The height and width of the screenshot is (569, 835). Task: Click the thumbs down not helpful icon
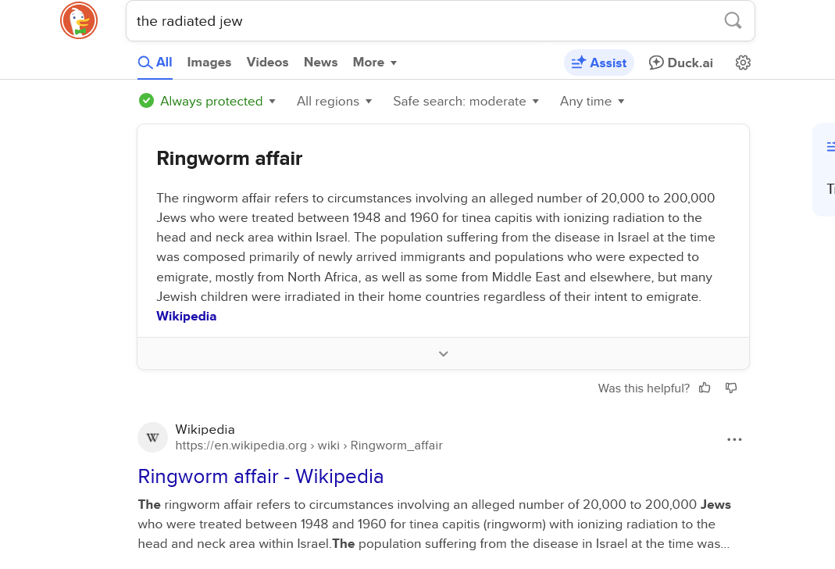[x=731, y=388]
